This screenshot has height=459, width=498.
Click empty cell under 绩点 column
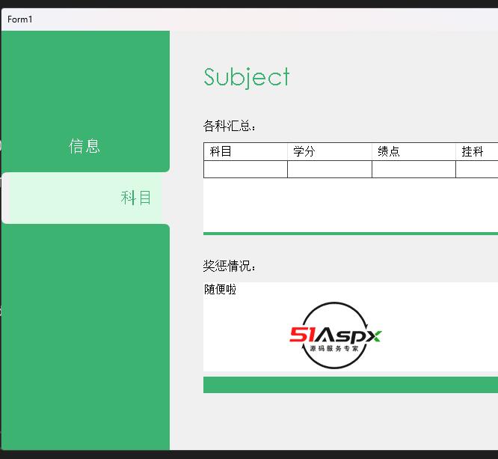[x=414, y=169]
